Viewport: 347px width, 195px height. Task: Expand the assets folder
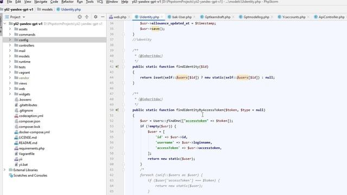tap(10, 29)
